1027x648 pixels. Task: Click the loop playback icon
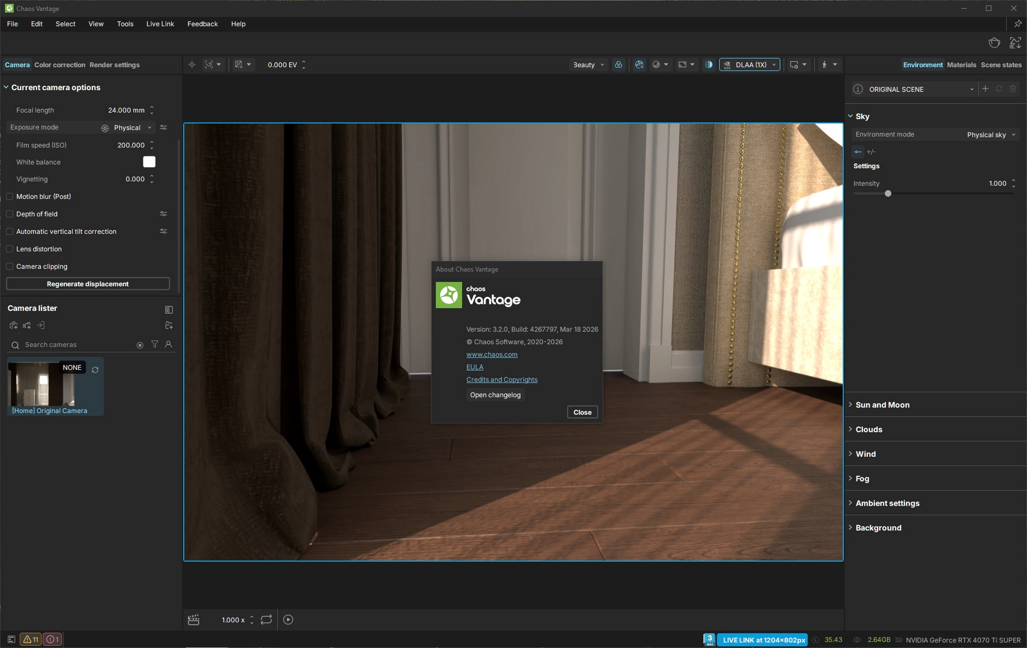[266, 620]
